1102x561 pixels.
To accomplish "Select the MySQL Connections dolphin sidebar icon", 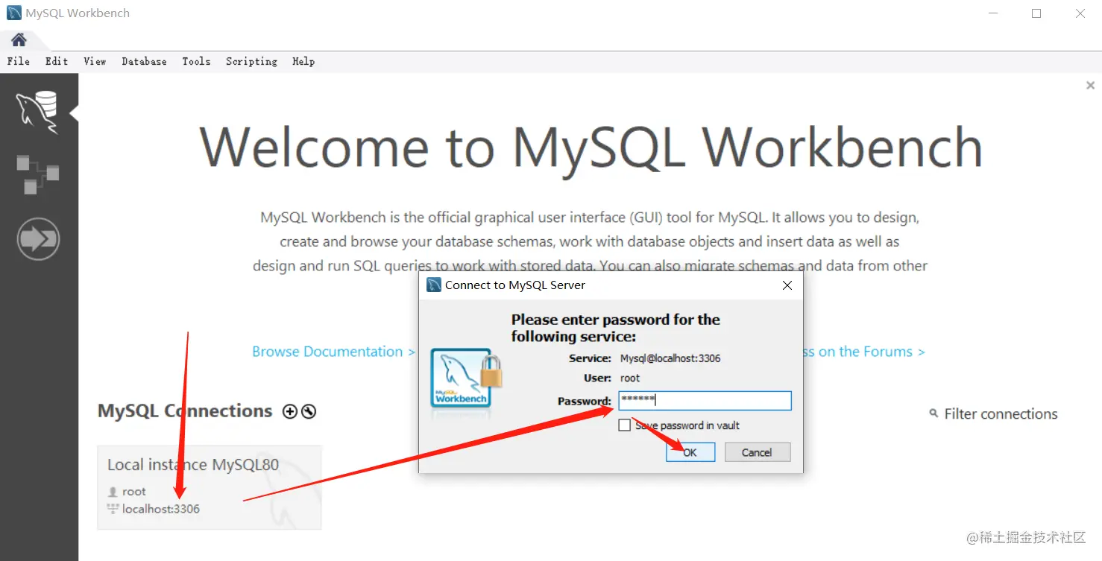I will [37, 113].
